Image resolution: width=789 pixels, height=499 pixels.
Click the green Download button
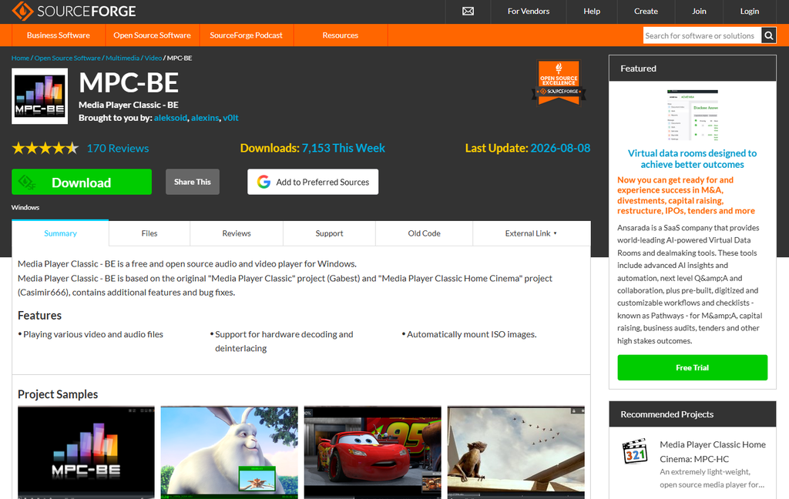coord(82,182)
